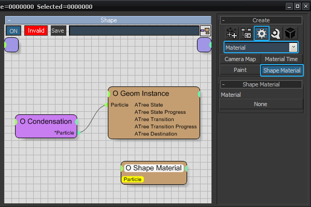Select the Shape Material node title

tap(154, 168)
